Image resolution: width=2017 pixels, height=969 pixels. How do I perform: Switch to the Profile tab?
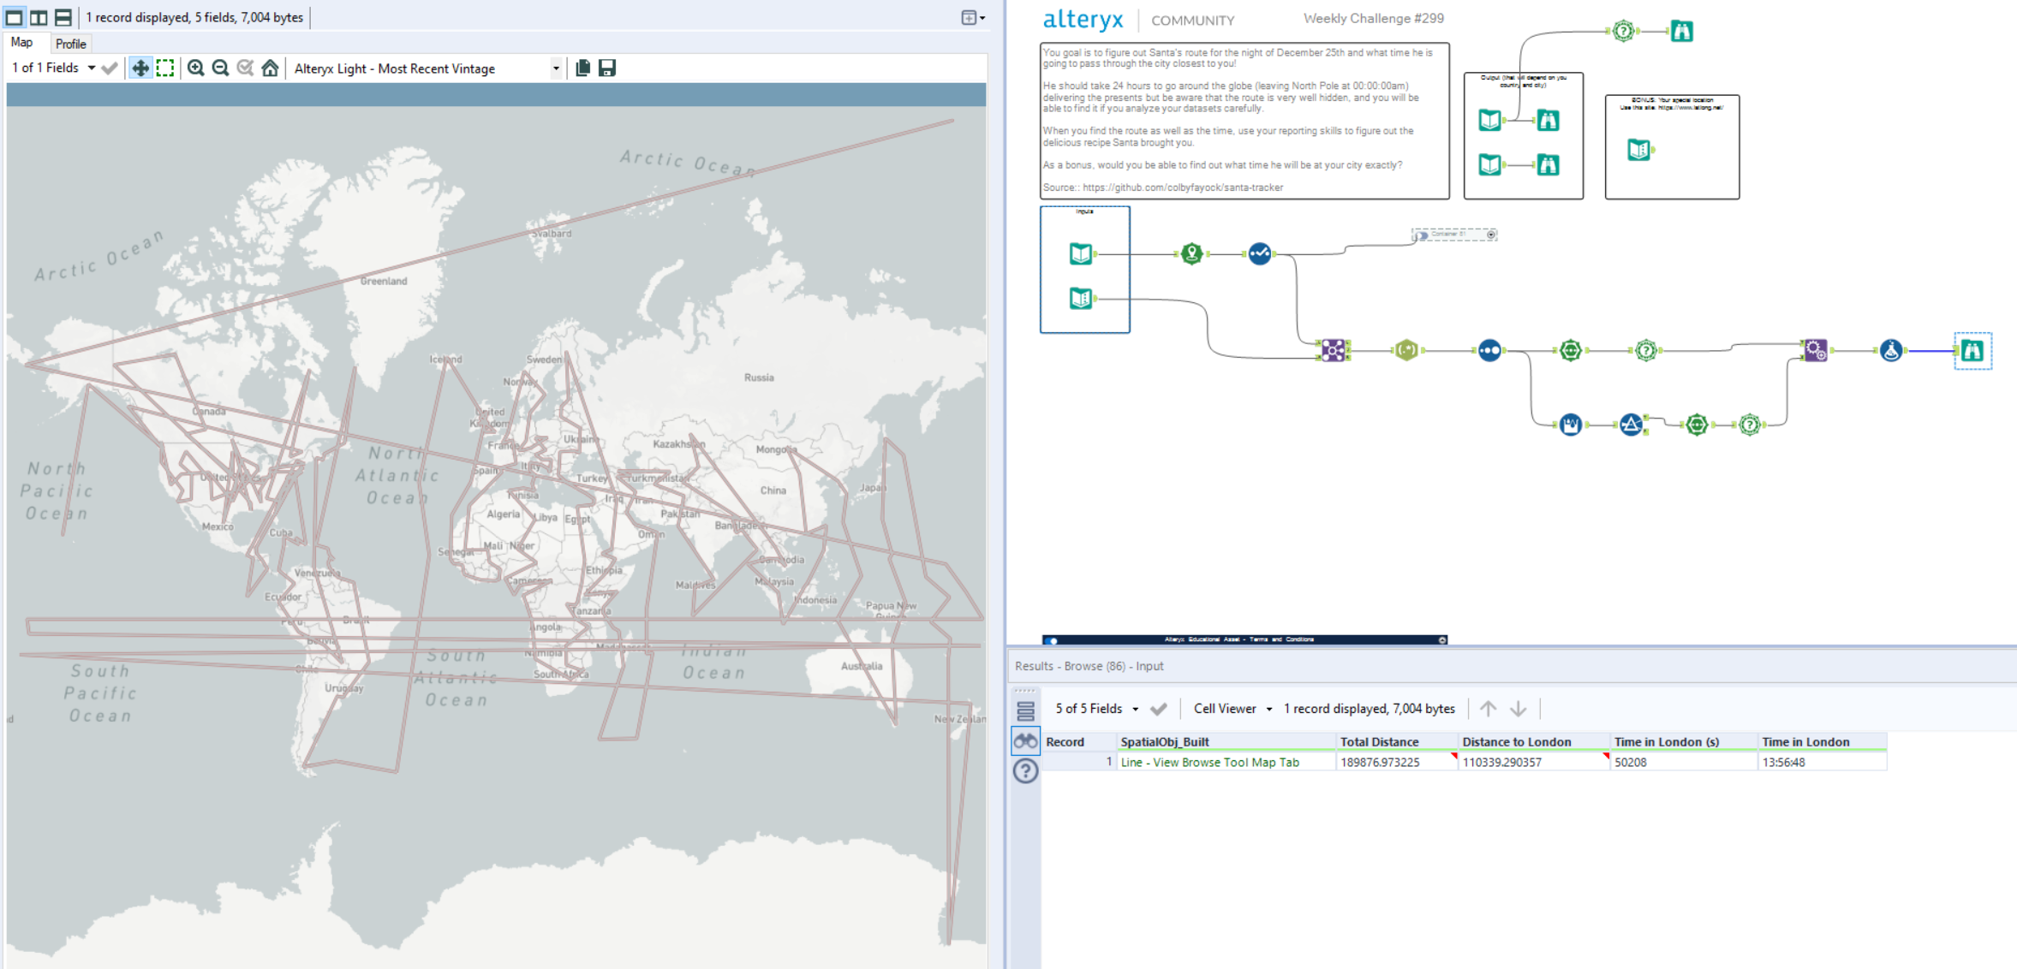(70, 44)
